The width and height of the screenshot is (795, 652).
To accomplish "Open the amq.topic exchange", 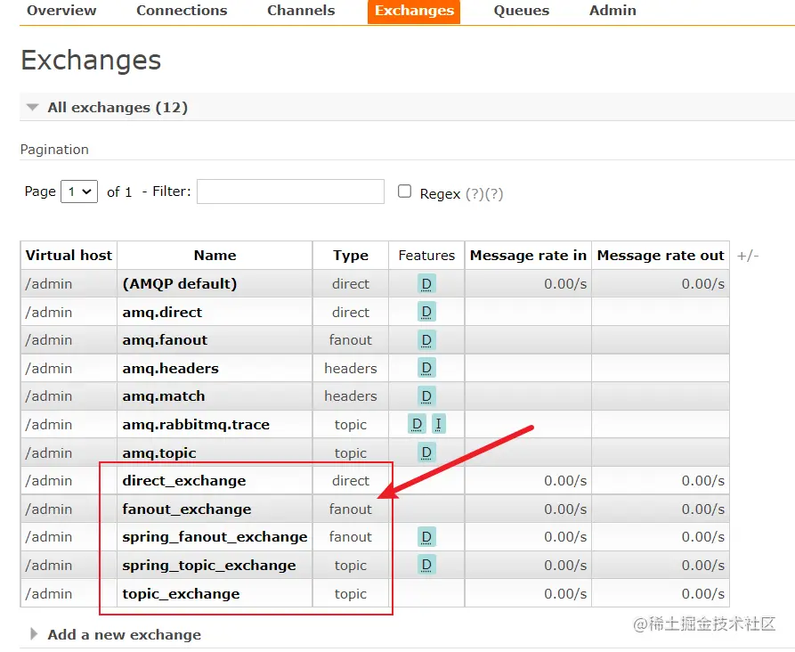I will coord(159,453).
